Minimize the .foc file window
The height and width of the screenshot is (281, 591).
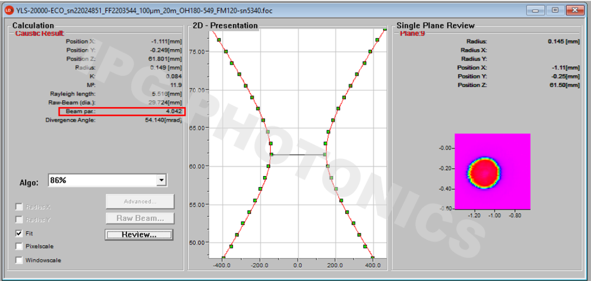[536, 10]
